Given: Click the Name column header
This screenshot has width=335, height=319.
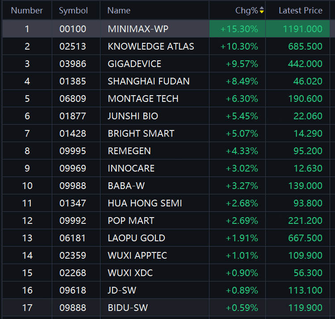Looking at the screenshot, I should coord(119,10).
